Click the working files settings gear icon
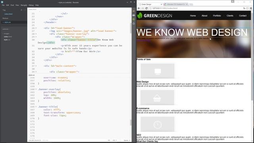 [x=21, y=10]
